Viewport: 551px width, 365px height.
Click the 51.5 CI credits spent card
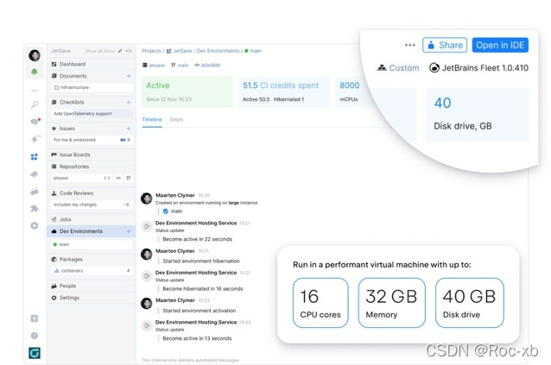tap(284, 92)
